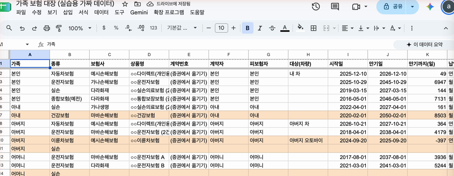Increase decimal places
This screenshot has width=454, height=176.
click(141, 28)
